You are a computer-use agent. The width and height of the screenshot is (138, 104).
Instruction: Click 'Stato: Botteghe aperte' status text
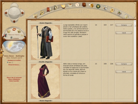click(14, 58)
